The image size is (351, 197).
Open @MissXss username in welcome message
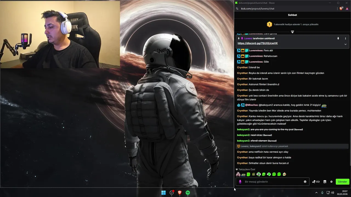pos(251,105)
